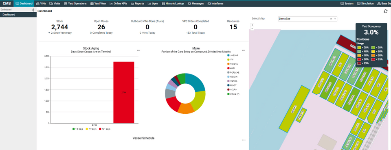Click the '> 99%' usage swatch

pyautogui.click(x=359, y=63)
